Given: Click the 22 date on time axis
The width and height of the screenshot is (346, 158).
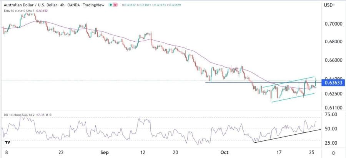Looking at the screenshot, I should click(61, 153).
